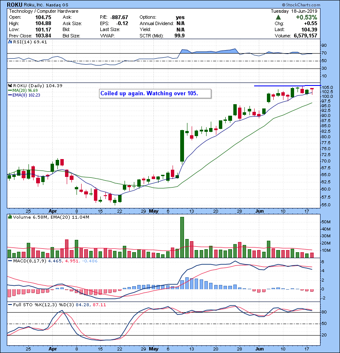Click the EMA(8) 102.23 legend text
The height and width of the screenshot is (353, 340).
tap(26, 95)
